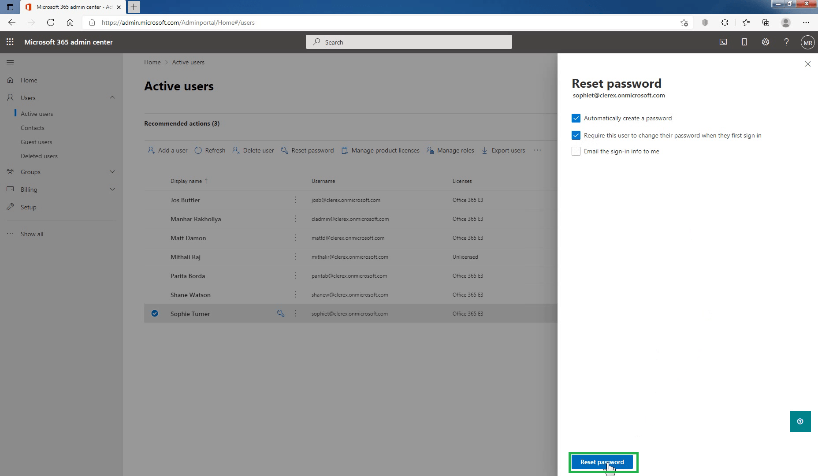Open the app launcher waffle icon

[10, 42]
